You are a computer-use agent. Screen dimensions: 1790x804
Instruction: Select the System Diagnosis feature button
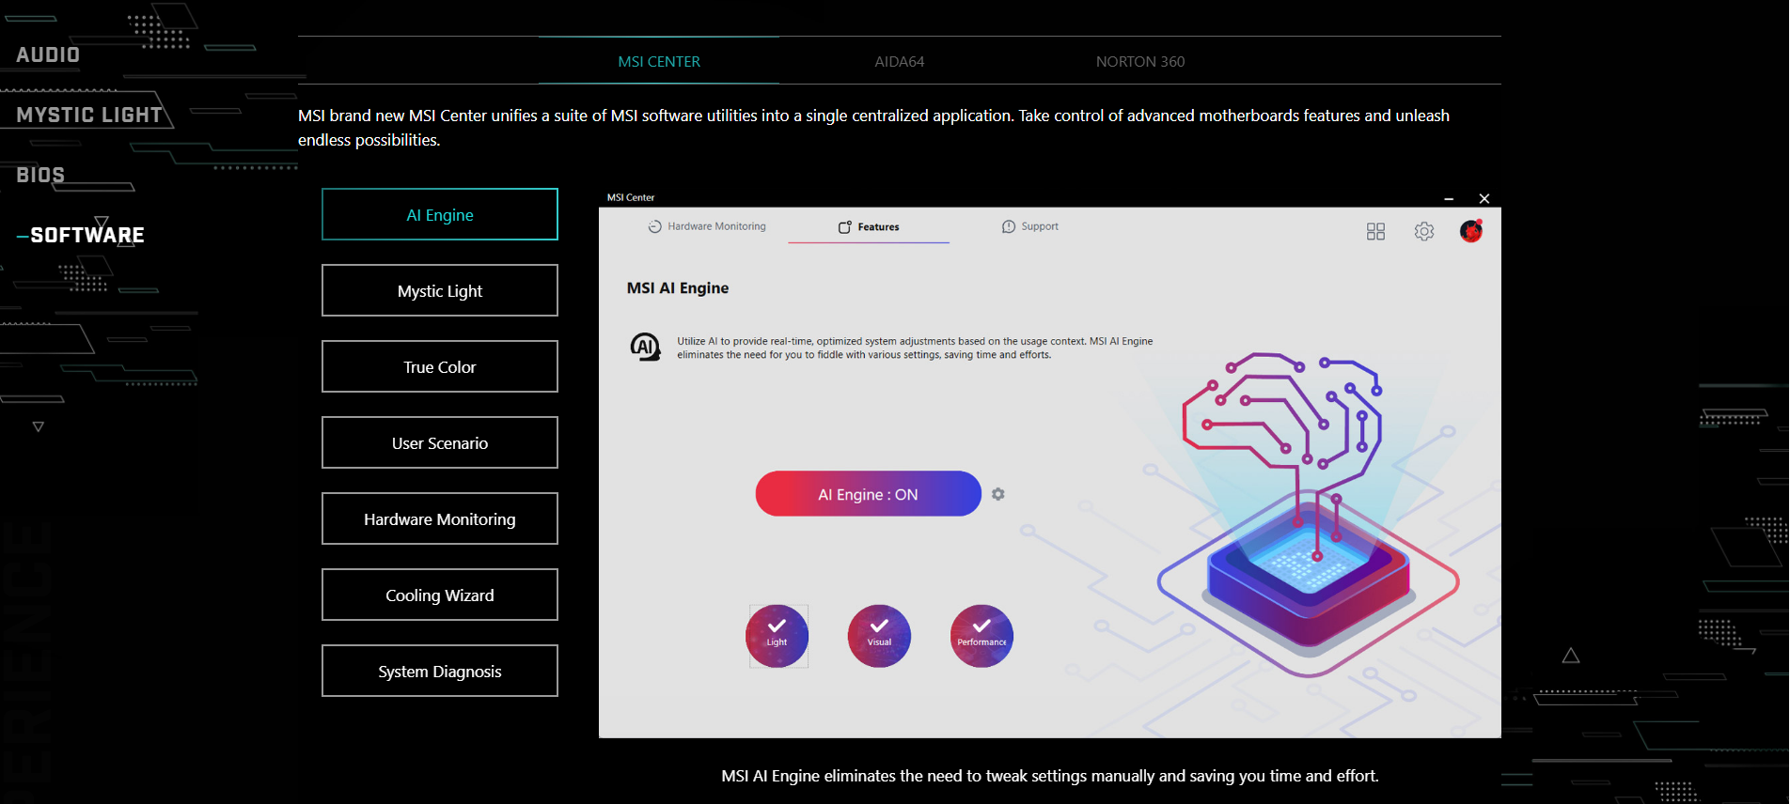[x=440, y=671]
